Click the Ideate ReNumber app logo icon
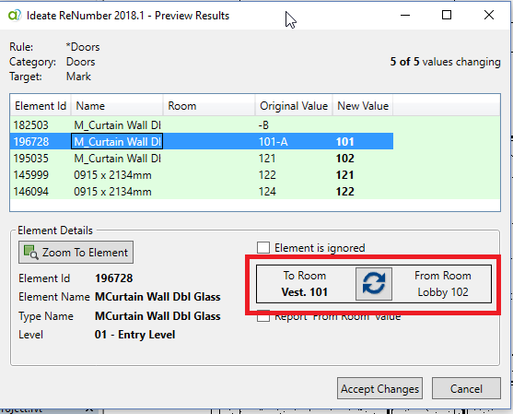The image size is (513, 414). pos(15,15)
